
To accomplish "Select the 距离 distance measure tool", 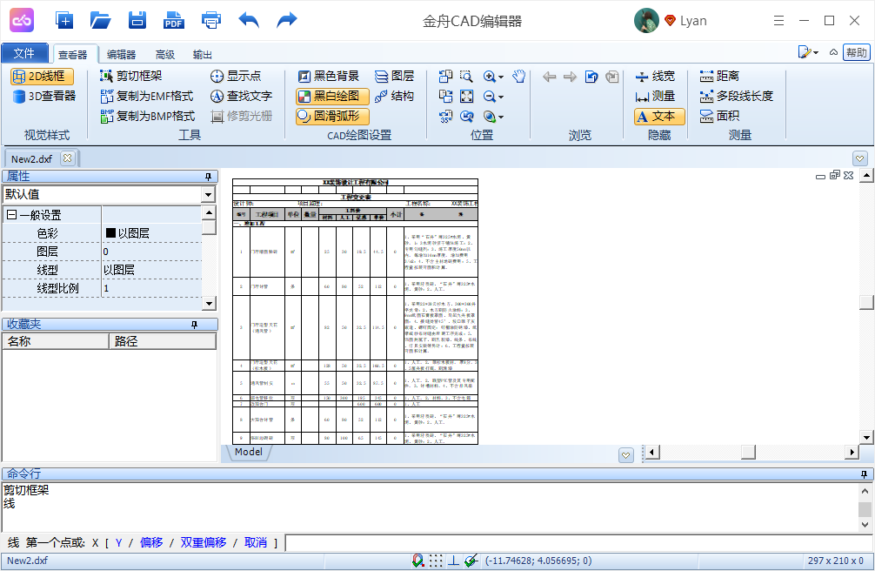I will click(719, 77).
